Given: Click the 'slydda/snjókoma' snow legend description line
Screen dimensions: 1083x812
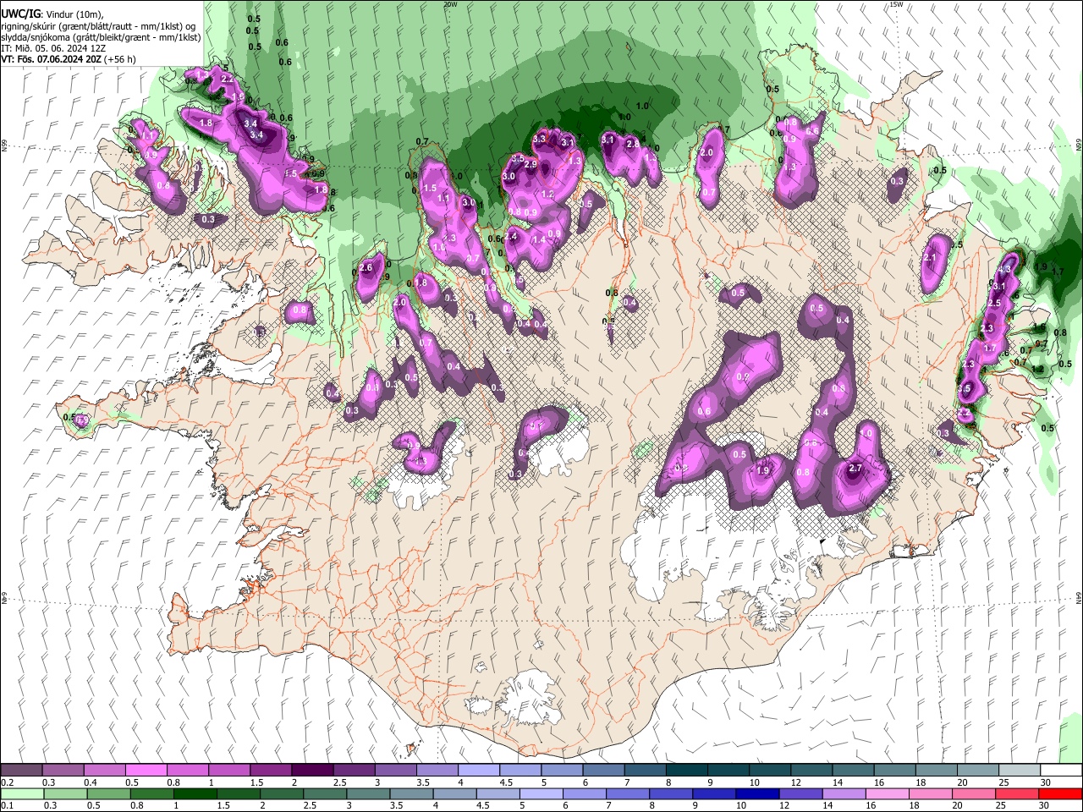Looking at the screenshot, I should pyautogui.click(x=101, y=37).
